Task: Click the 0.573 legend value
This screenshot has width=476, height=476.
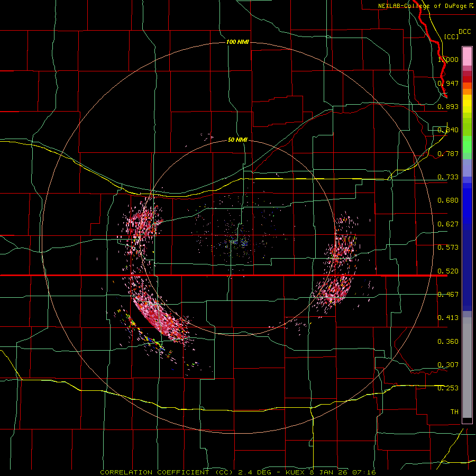Action: [448, 248]
